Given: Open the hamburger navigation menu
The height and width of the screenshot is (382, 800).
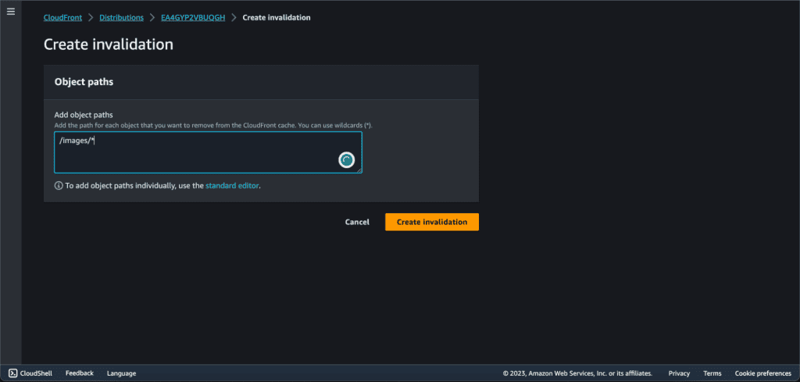Looking at the screenshot, I should click(11, 11).
